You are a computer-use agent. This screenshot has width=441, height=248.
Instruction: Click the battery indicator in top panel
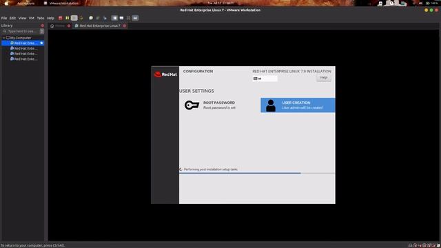[432, 3]
